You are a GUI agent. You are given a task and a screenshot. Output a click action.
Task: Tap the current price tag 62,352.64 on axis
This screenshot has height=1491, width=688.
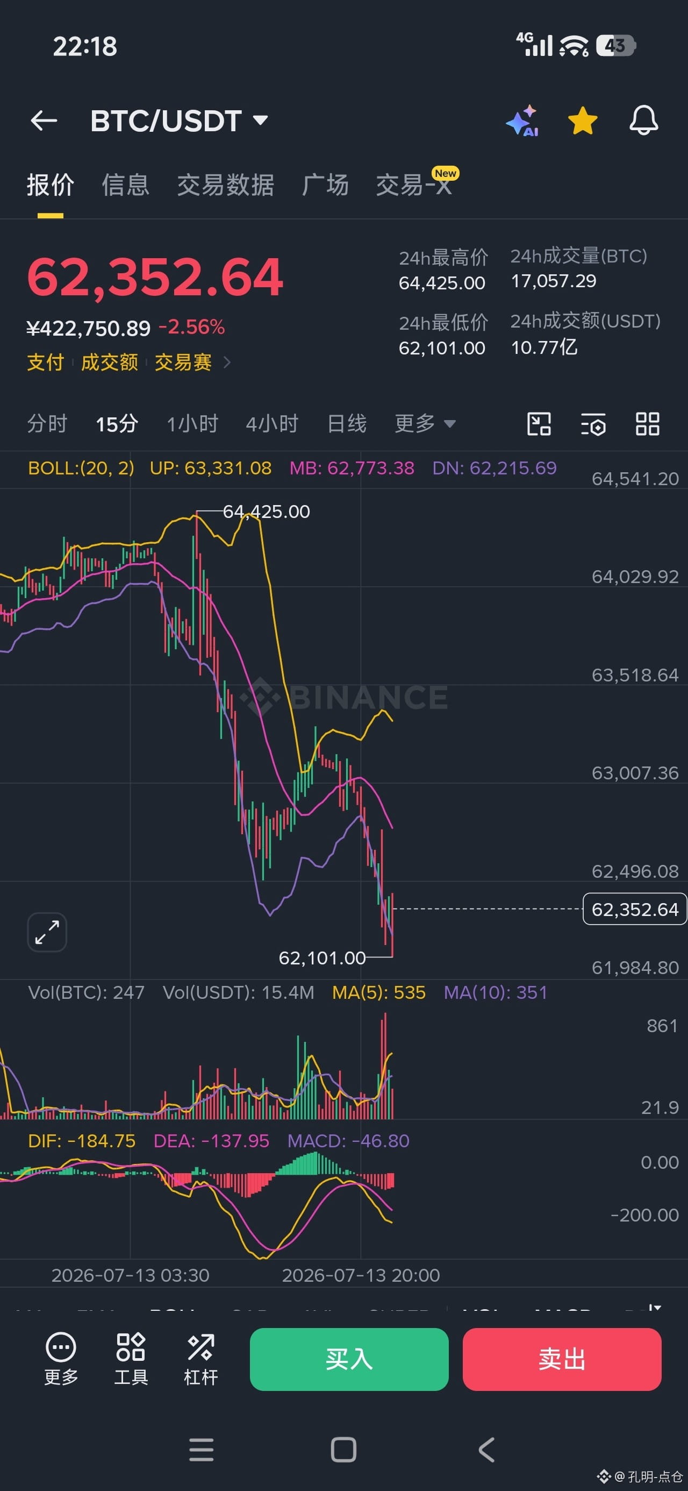pos(635,908)
